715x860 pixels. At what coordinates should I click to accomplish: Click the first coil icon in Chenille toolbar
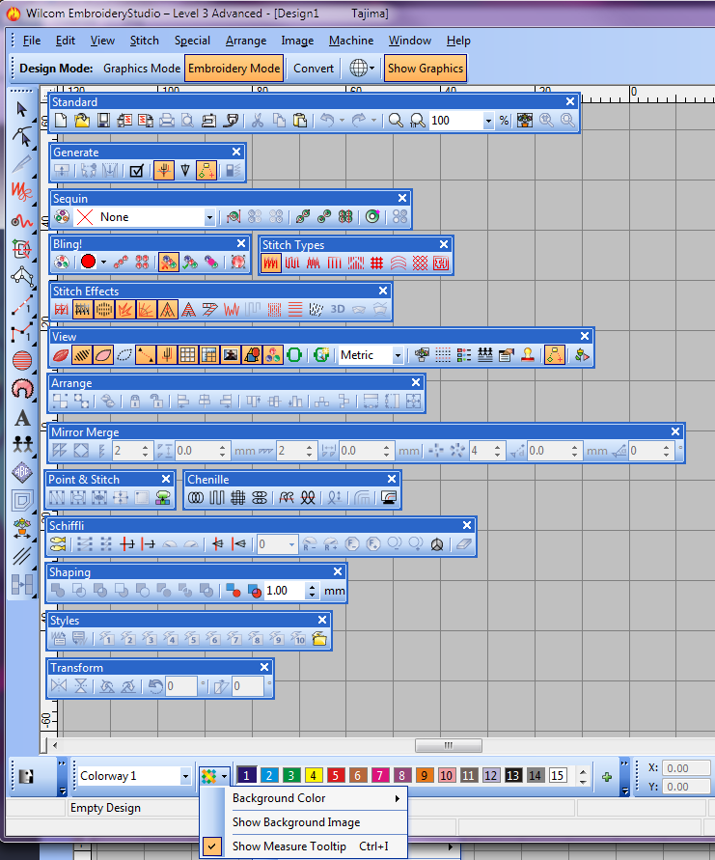point(196,497)
